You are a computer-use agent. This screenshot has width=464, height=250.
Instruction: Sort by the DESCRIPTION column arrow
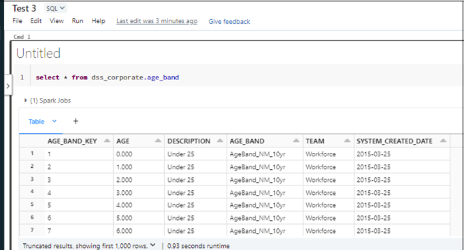point(220,141)
